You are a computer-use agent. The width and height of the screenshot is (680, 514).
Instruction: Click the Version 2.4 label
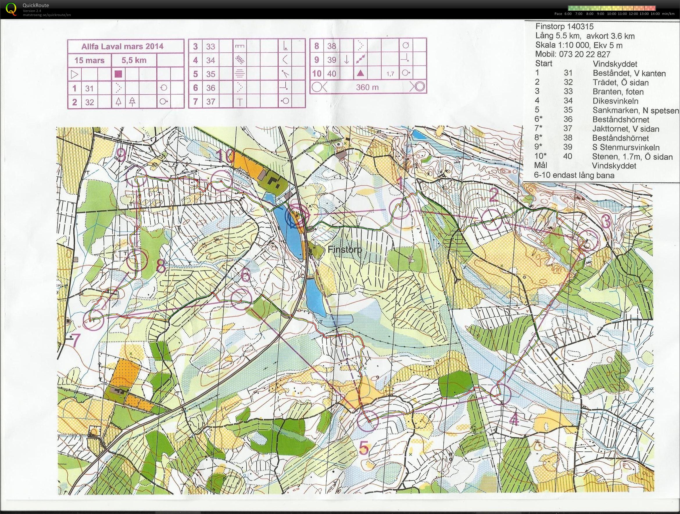click(x=31, y=11)
